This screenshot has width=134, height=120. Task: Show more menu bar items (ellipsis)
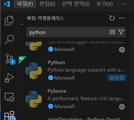(123, 4)
